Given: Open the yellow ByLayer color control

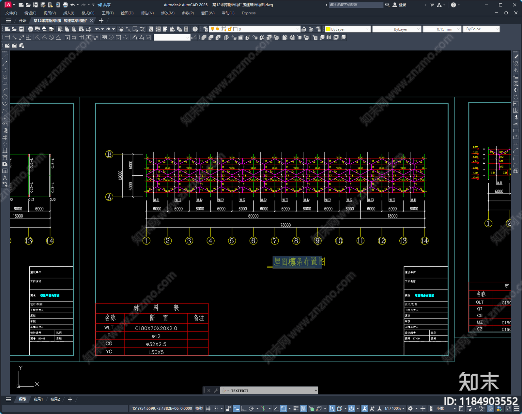Looking at the screenshot, I should (348, 29).
